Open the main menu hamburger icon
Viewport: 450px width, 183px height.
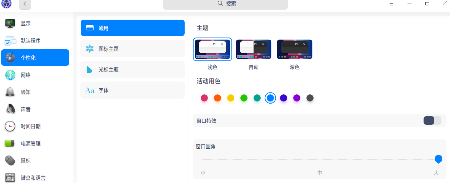point(391,4)
